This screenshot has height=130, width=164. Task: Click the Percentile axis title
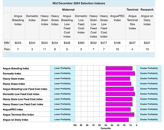(x=106, y=128)
